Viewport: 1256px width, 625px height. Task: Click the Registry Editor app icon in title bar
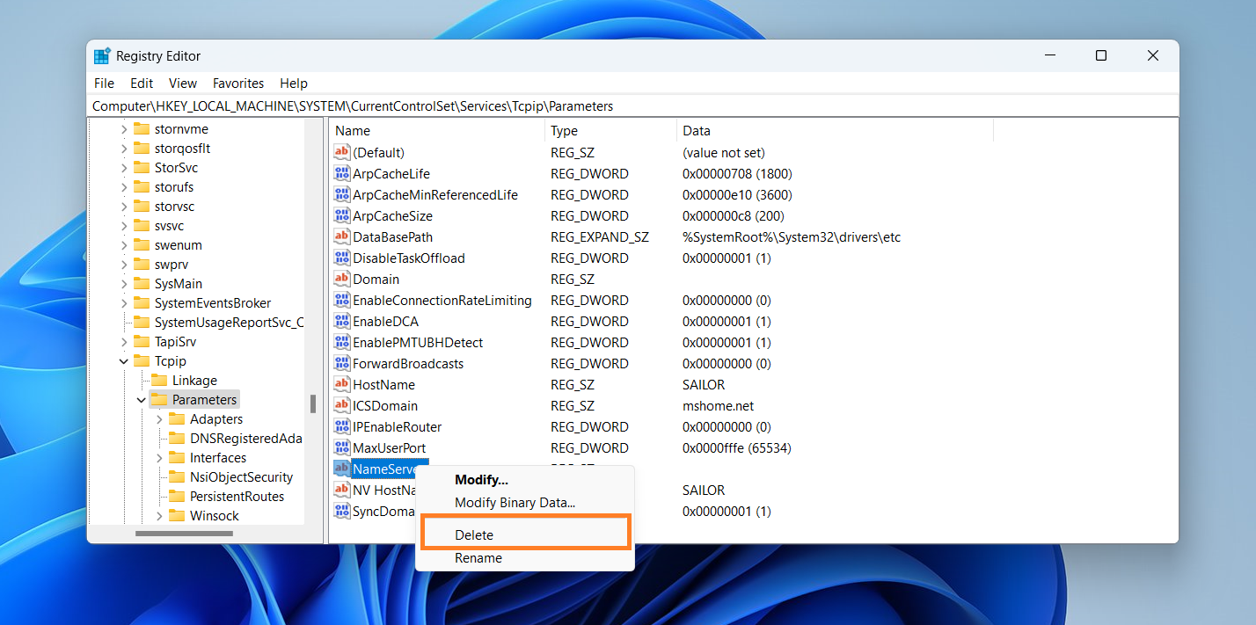(103, 56)
